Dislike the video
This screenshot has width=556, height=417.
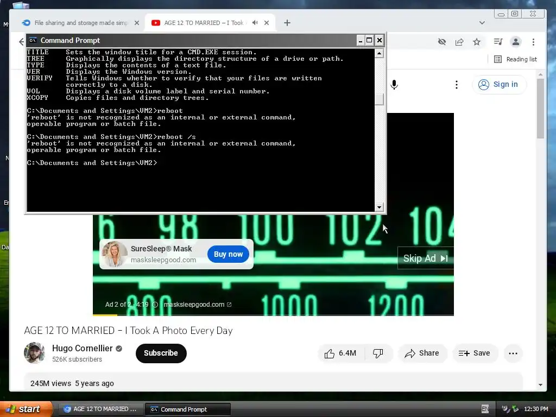(x=378, y=353)
